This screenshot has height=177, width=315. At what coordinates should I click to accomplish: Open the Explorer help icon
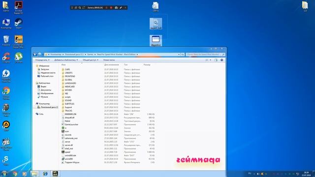point(222,60)
